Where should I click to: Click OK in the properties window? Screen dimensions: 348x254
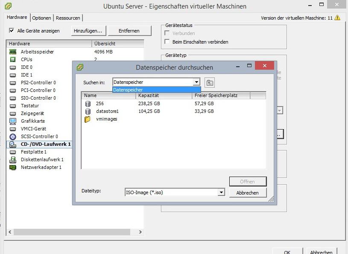pos(287,252)
